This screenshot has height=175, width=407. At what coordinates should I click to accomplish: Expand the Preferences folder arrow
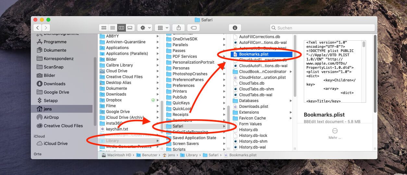224,86
